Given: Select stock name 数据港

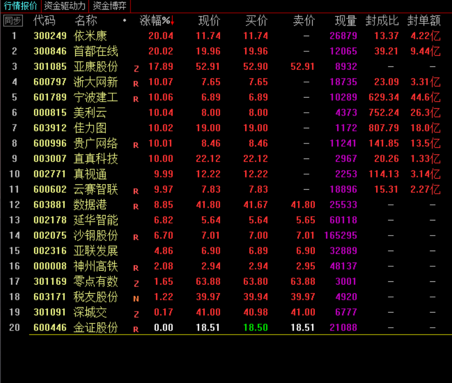Looking at the screenshot, I should [90, 204].
